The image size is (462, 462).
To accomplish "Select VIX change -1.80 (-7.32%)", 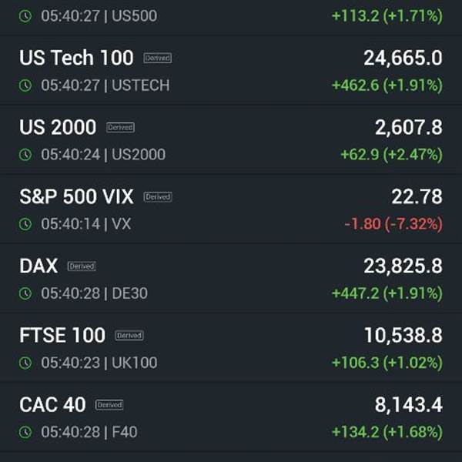I will [x=393, y=224].
